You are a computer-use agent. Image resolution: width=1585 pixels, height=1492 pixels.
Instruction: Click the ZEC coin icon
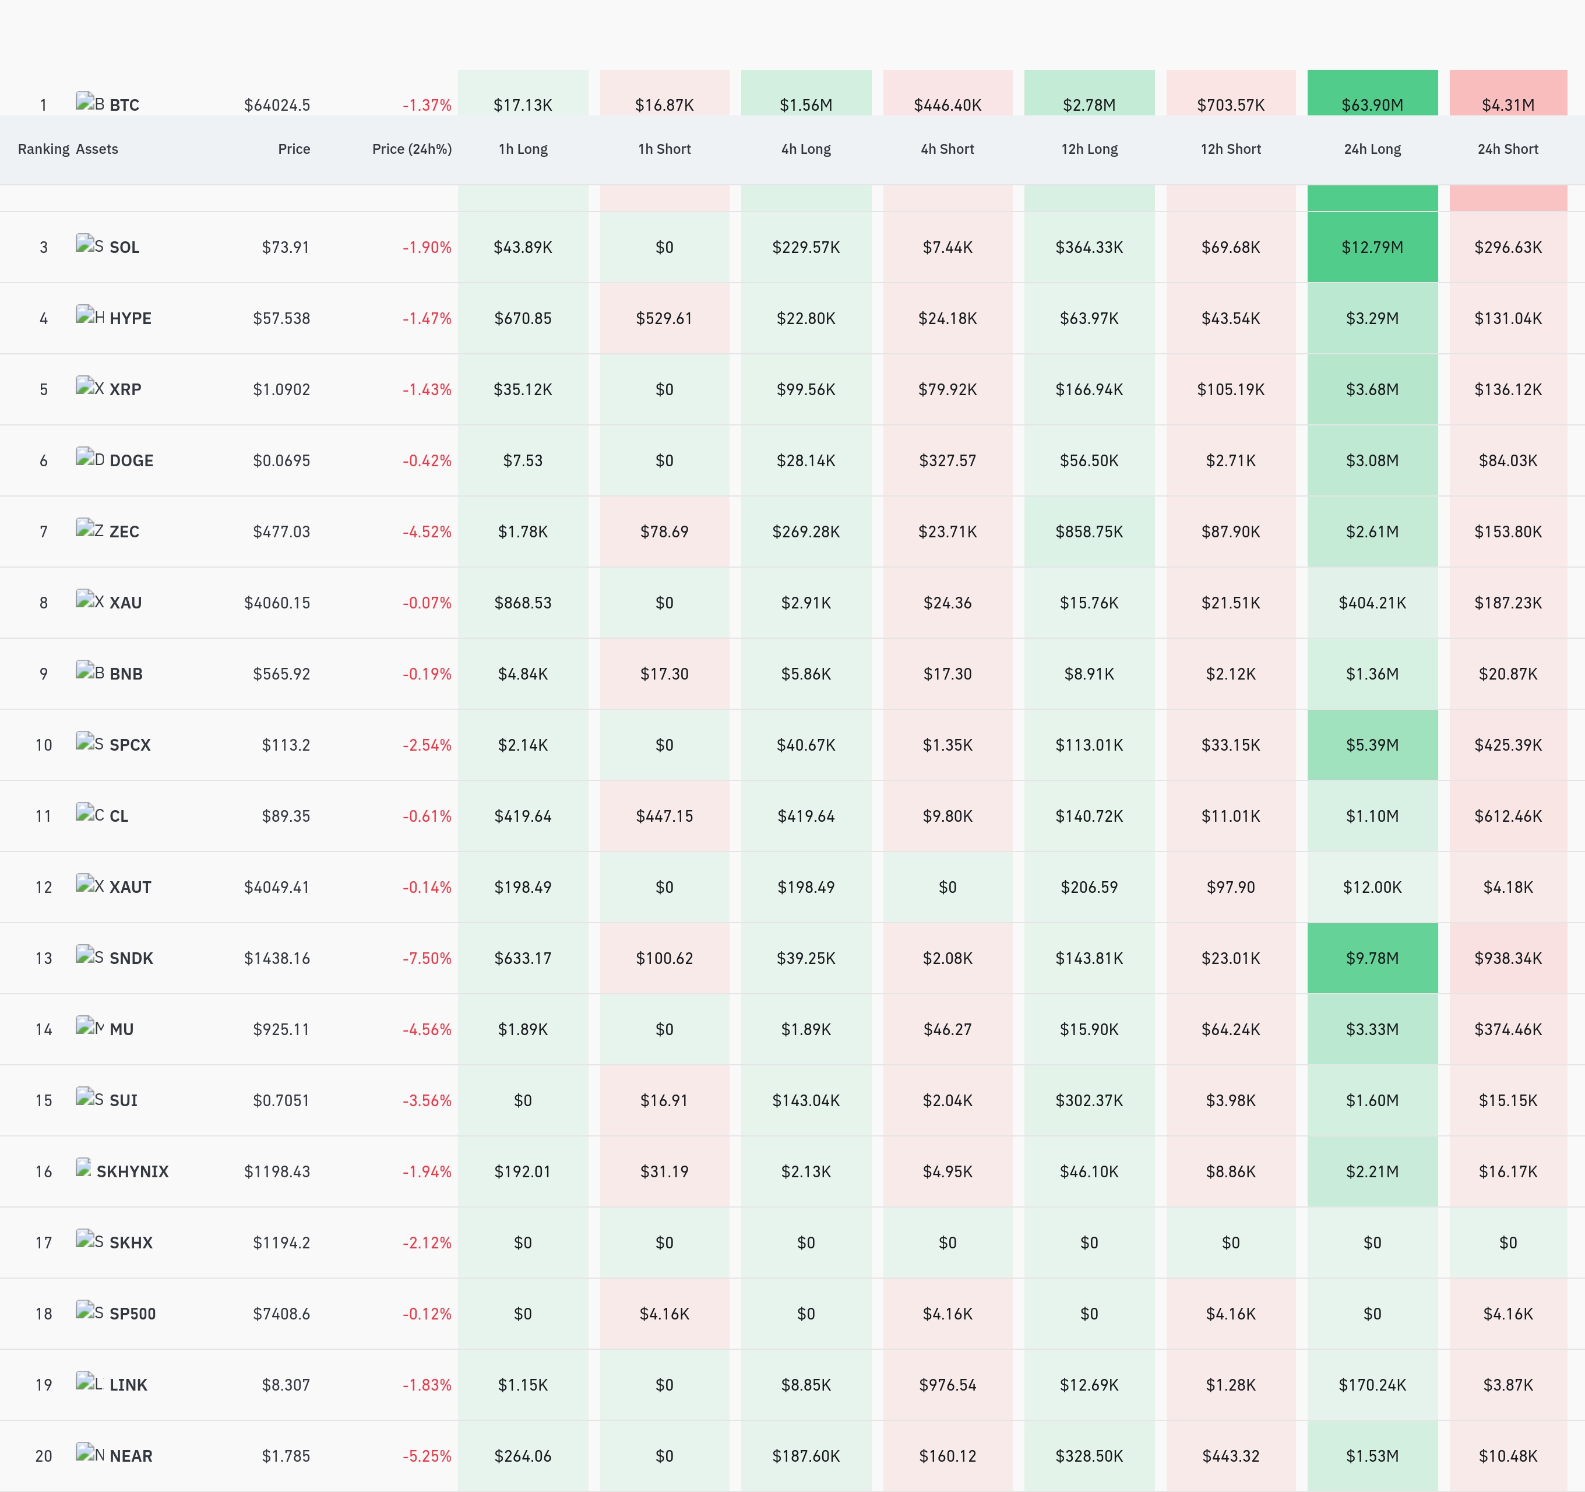[89, 528]
